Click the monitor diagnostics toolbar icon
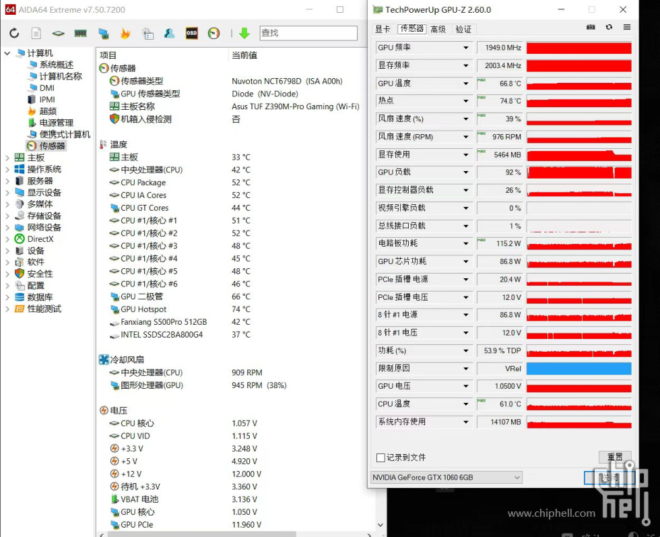Screen dimensions: 660x537 tap(104, 33)
